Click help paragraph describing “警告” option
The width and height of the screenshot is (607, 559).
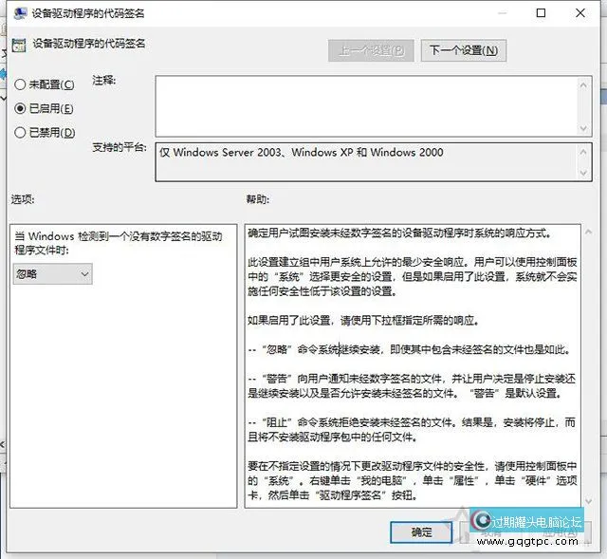pos(412,386)
